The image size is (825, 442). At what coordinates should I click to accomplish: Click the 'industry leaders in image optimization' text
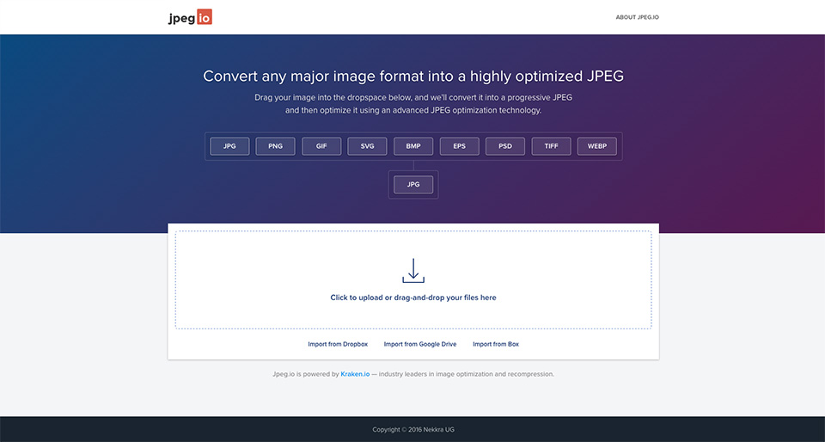coord(466,375)
